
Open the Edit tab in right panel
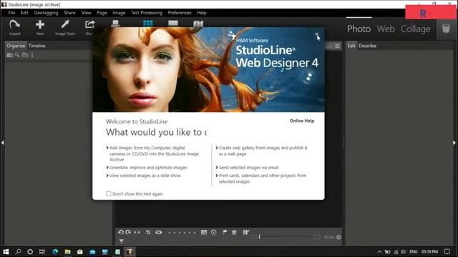(351, 46)
